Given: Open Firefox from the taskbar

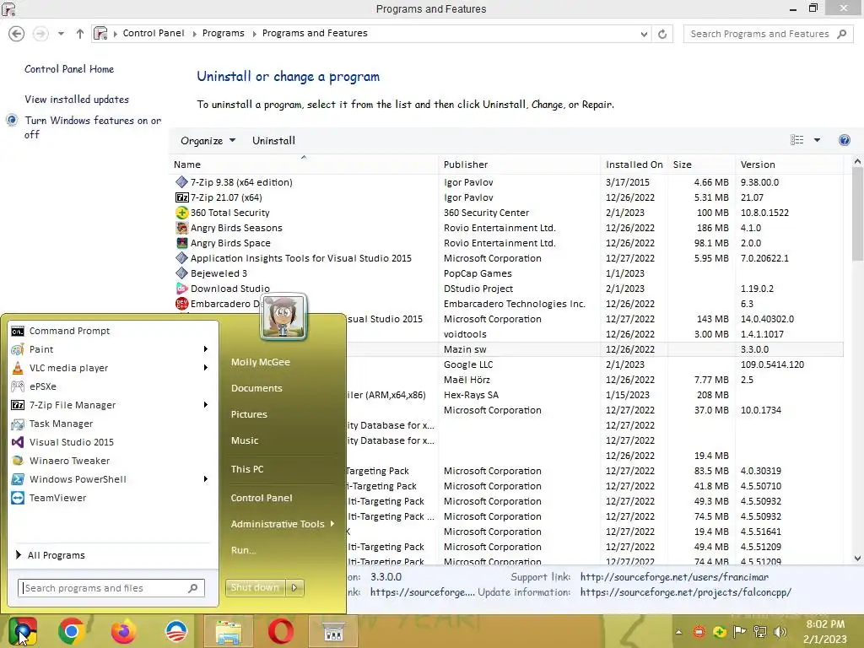Looking at the screenshot, I should pos(123,631).
